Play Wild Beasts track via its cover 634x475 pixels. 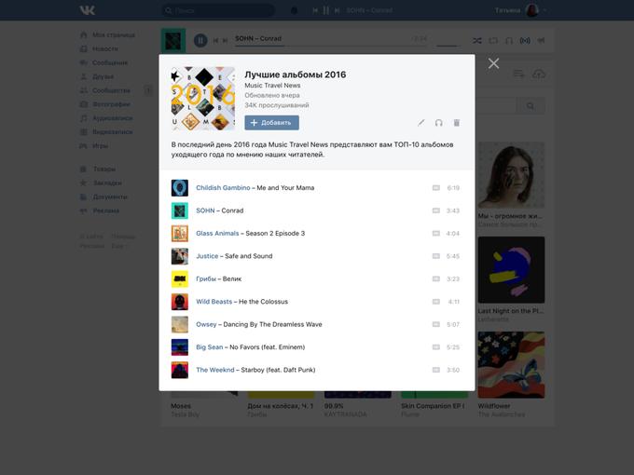click(x=180, y=302)
